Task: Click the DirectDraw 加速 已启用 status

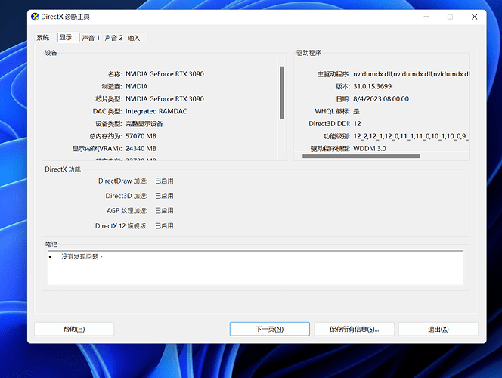Action: pyautogui.click(x=164, y=181)
